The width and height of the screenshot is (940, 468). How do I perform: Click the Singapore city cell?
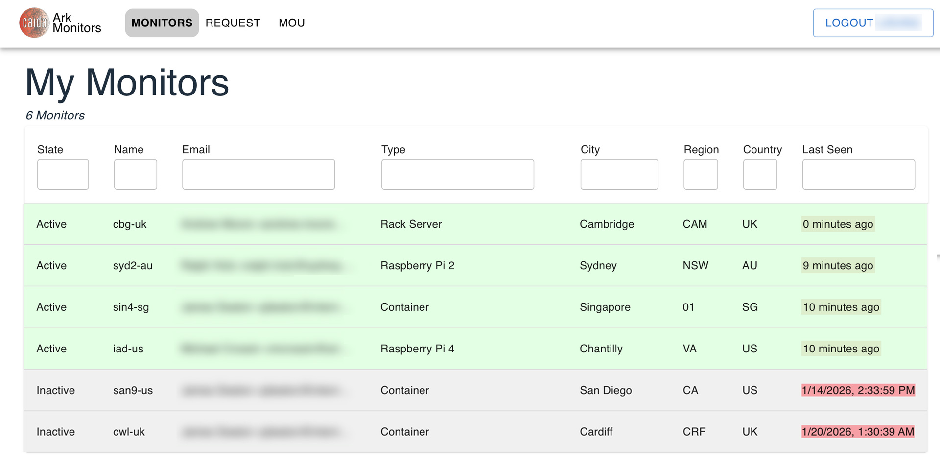click(x=605, y=307)
